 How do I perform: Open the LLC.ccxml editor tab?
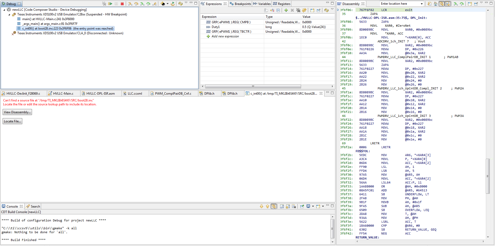point(135,93)
